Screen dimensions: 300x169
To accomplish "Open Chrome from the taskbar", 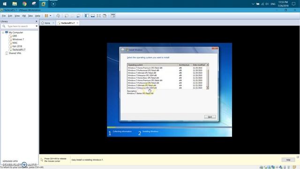I will 24,4.
